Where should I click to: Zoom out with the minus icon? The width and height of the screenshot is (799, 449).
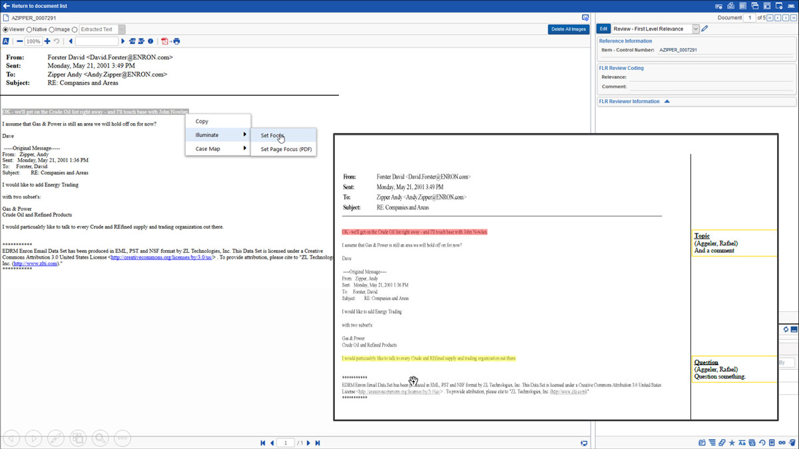tap(20, 41)
